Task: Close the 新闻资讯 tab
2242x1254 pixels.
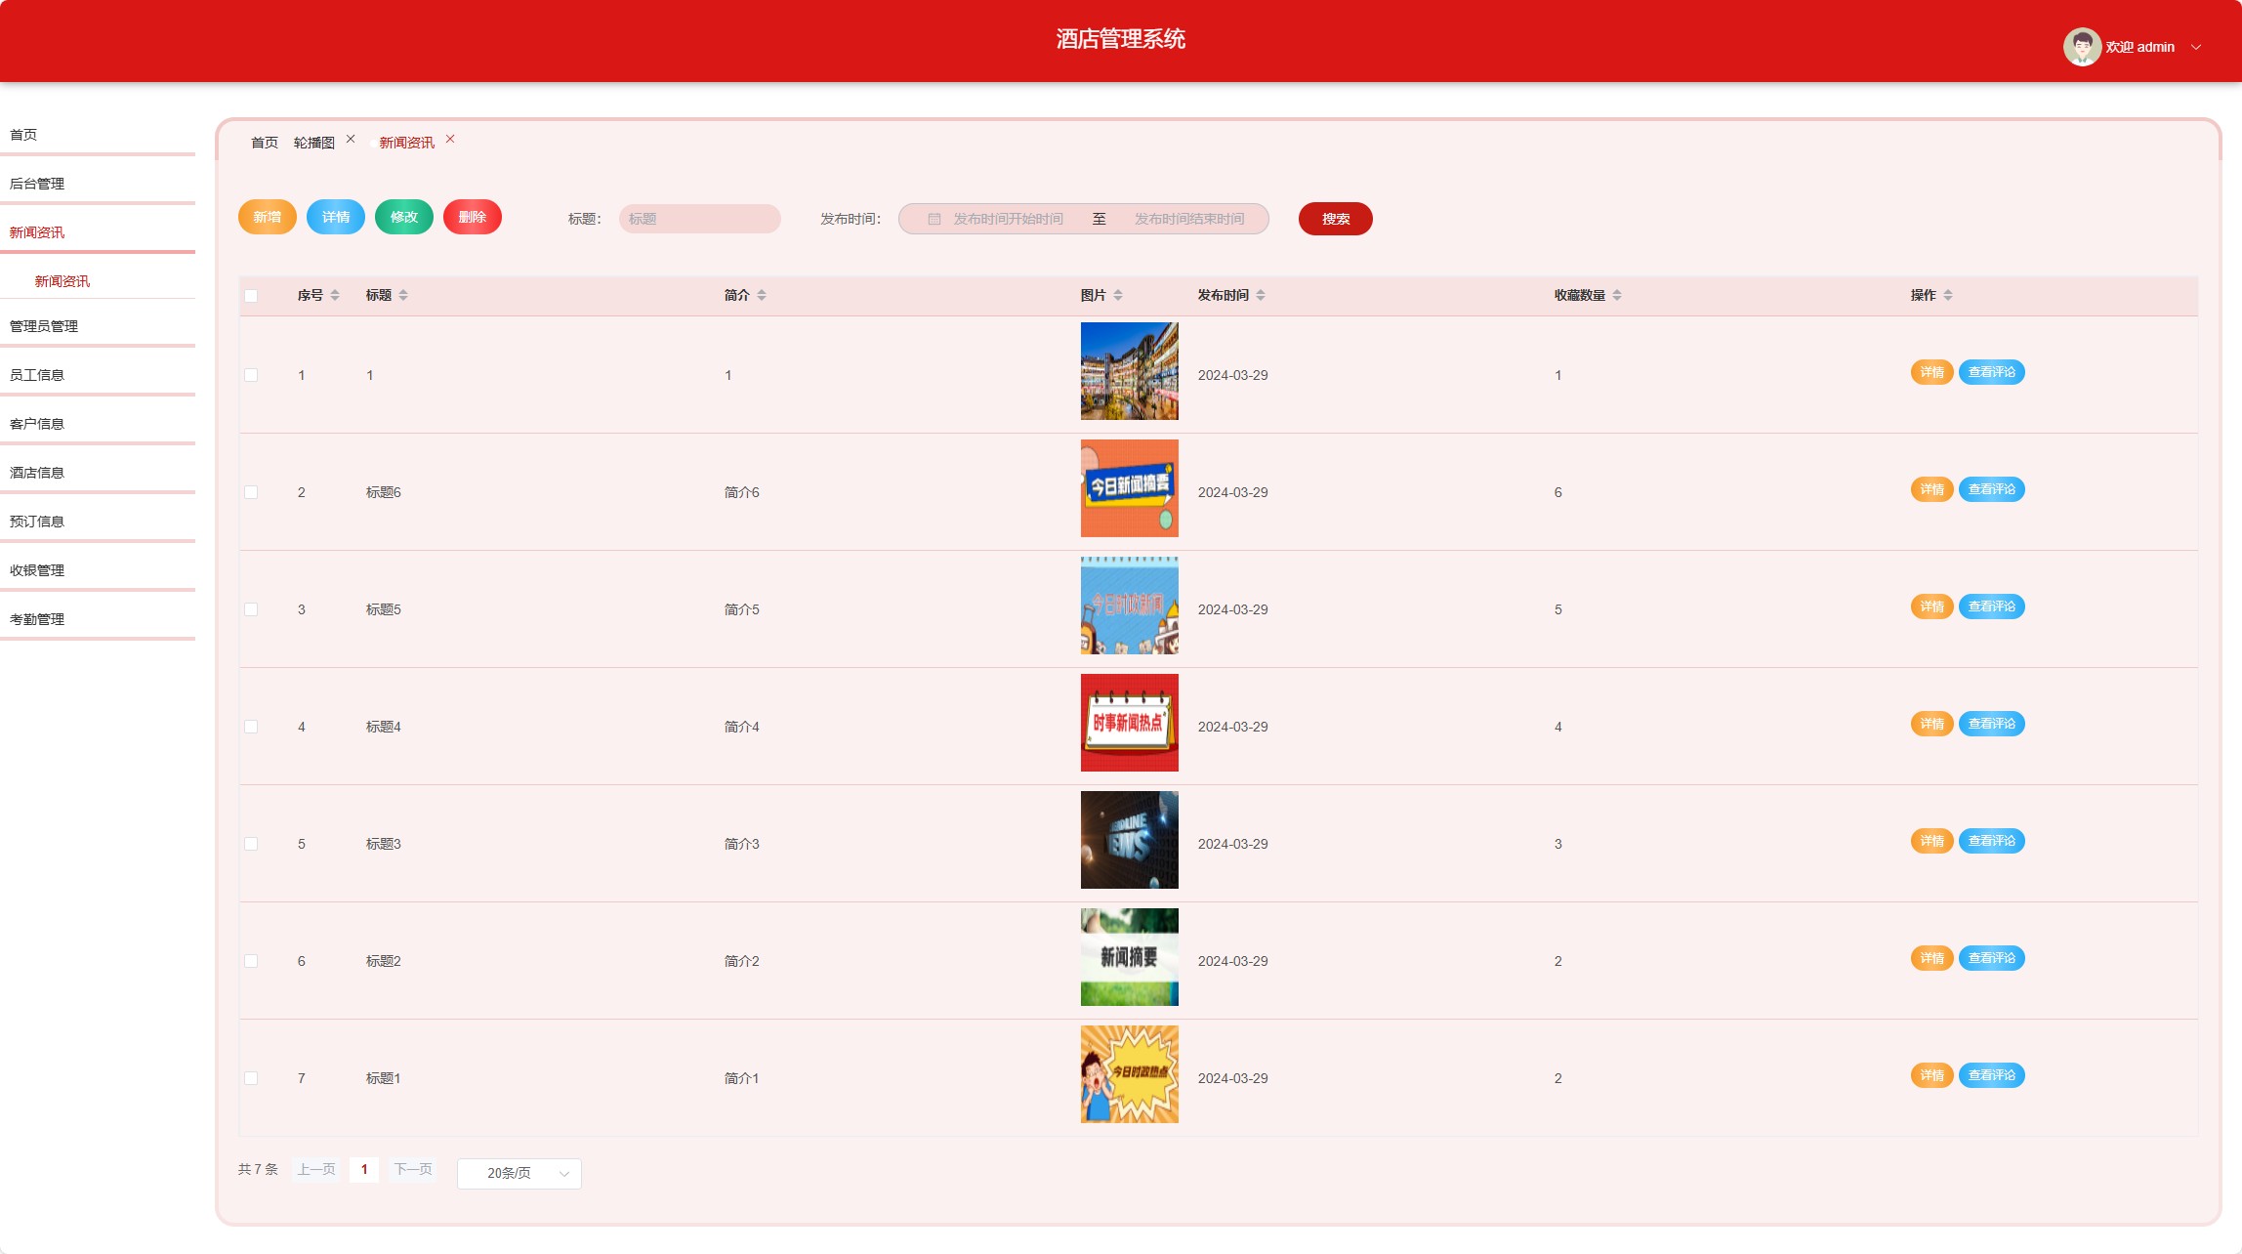Action: click(x=450, y=140)
